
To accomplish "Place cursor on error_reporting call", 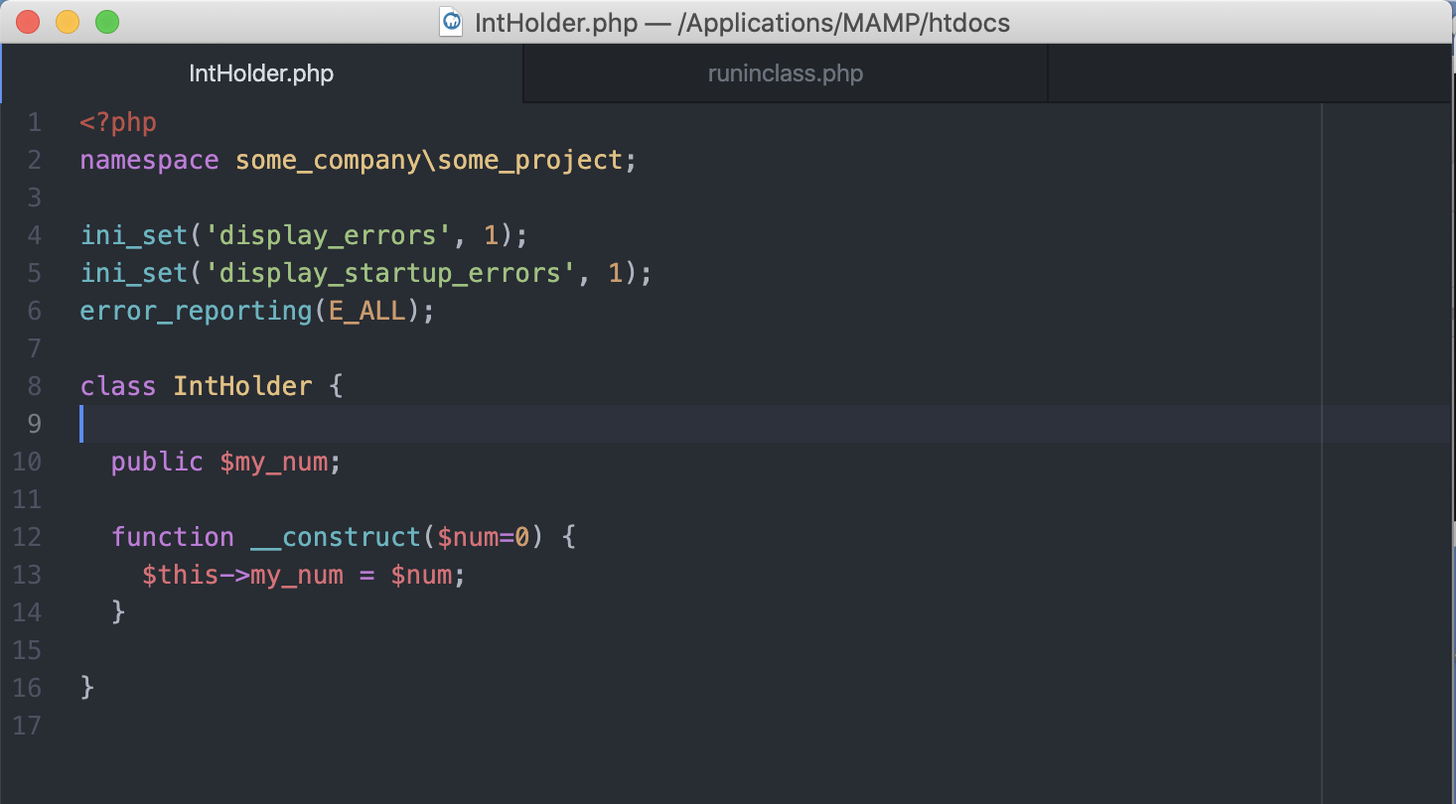I will [196, 311].
